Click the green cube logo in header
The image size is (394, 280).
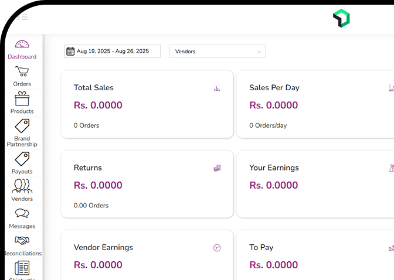click(341, 19)
